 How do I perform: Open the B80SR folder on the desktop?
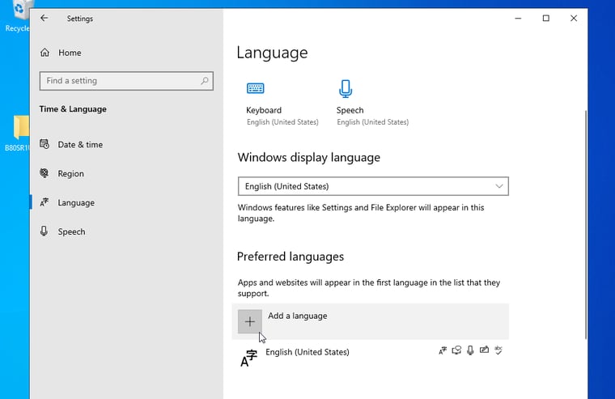point(18,133)
